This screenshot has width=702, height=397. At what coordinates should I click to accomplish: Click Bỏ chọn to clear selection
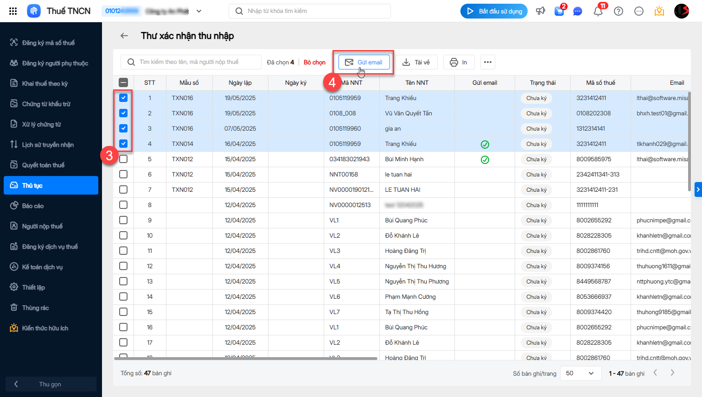314,62
